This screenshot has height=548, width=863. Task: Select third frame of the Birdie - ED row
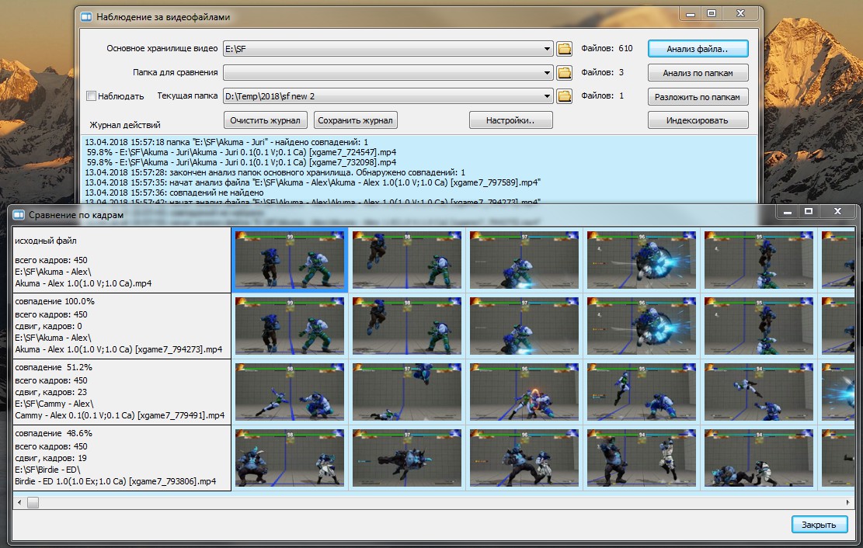pyautogui.click(x=524, y=458)
